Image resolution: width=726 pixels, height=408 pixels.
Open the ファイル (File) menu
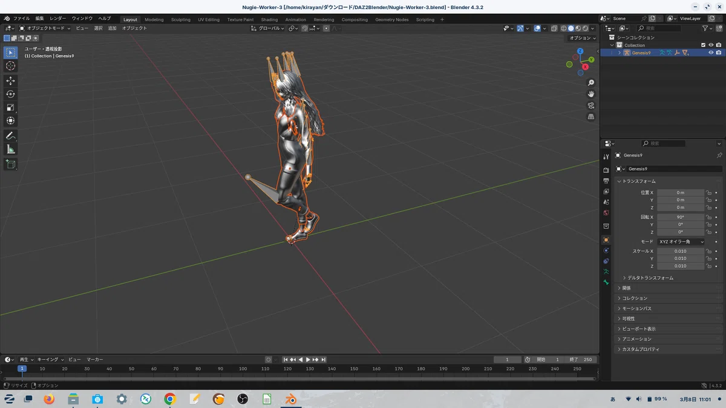tap(21, 19)
